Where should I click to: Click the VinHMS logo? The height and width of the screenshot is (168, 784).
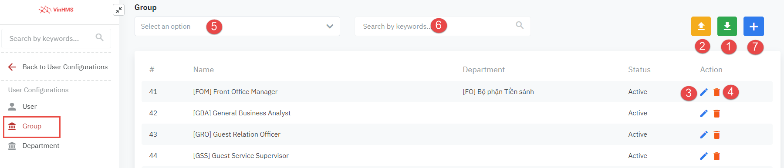(x=56, y=10)
